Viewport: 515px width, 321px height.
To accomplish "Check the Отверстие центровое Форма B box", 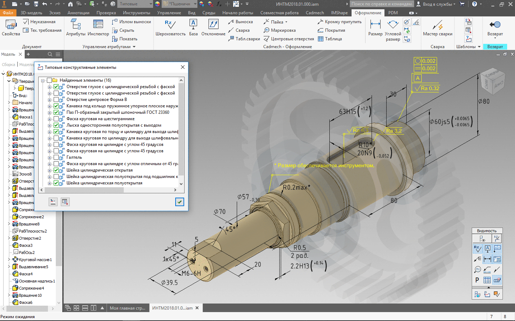I will [56, 100].
